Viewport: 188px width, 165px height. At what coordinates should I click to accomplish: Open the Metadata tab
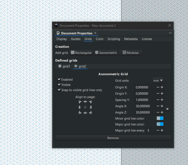click(131, 39)
